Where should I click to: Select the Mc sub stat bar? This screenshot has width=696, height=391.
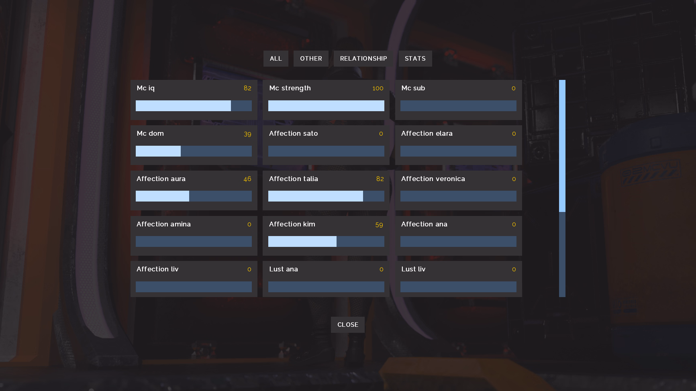[458, 106]
